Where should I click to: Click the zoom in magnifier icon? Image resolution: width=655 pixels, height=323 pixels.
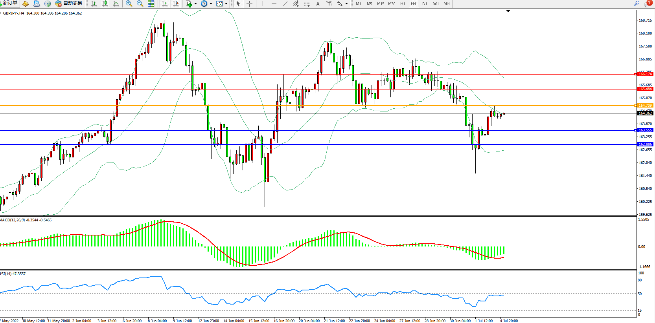tap(129, 4)
